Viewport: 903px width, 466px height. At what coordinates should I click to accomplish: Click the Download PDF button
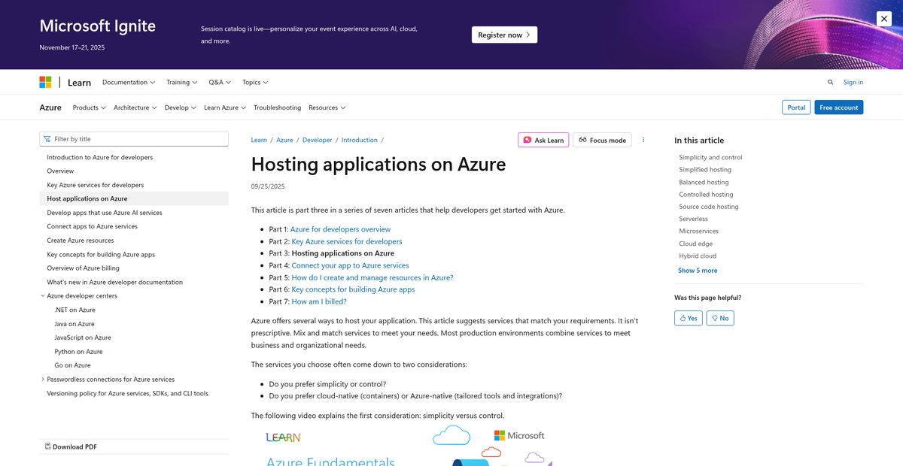point(71,446)
